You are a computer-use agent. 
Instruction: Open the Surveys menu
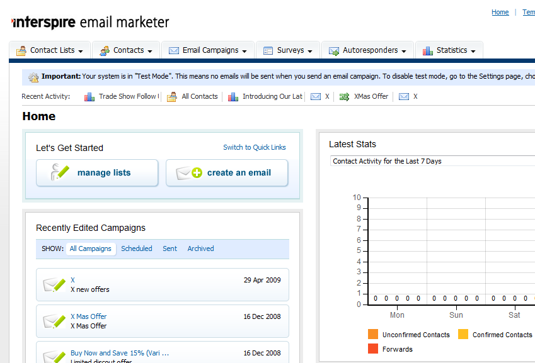288,50
